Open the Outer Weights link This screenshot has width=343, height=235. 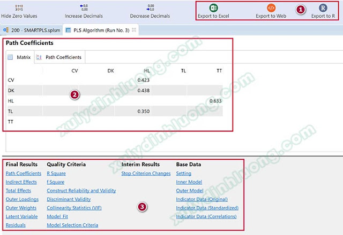coord(21,208)
